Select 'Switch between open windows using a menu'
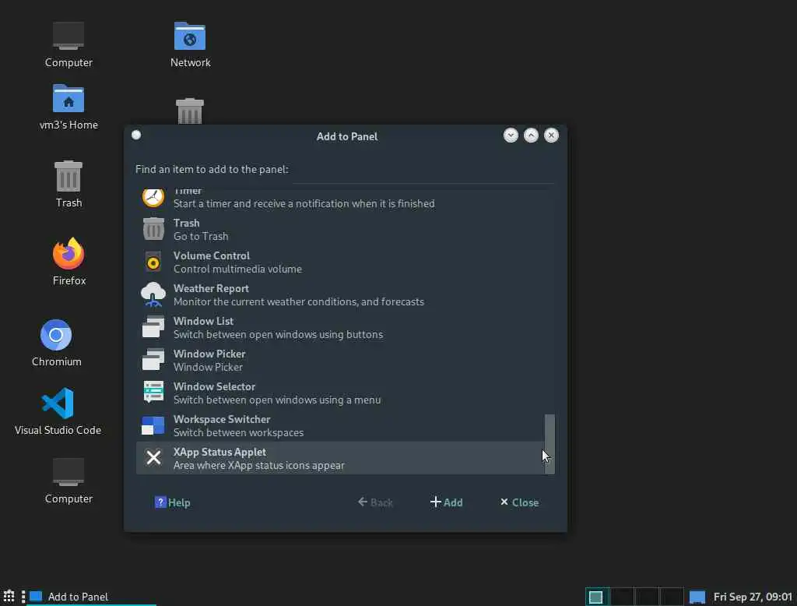The image size is (797, 606). (x=277, y=400)
